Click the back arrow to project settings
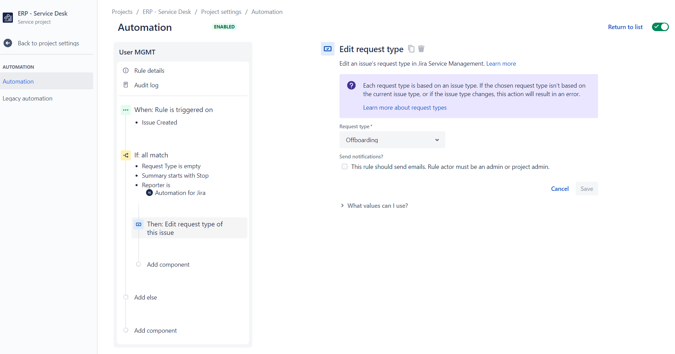675x354 pixels. click(x=8, y=43)
